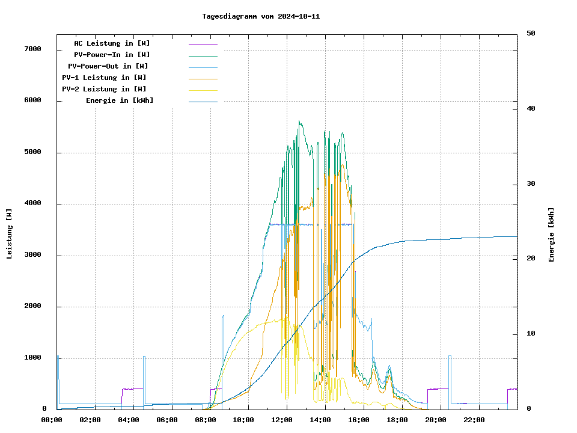577x433 pixels.
Task: Click the PV-2 Leistung legend label
Action: (x=104, y=89)
